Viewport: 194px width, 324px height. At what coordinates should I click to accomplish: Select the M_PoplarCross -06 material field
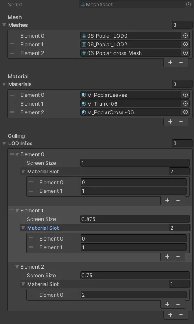(131, 112)
